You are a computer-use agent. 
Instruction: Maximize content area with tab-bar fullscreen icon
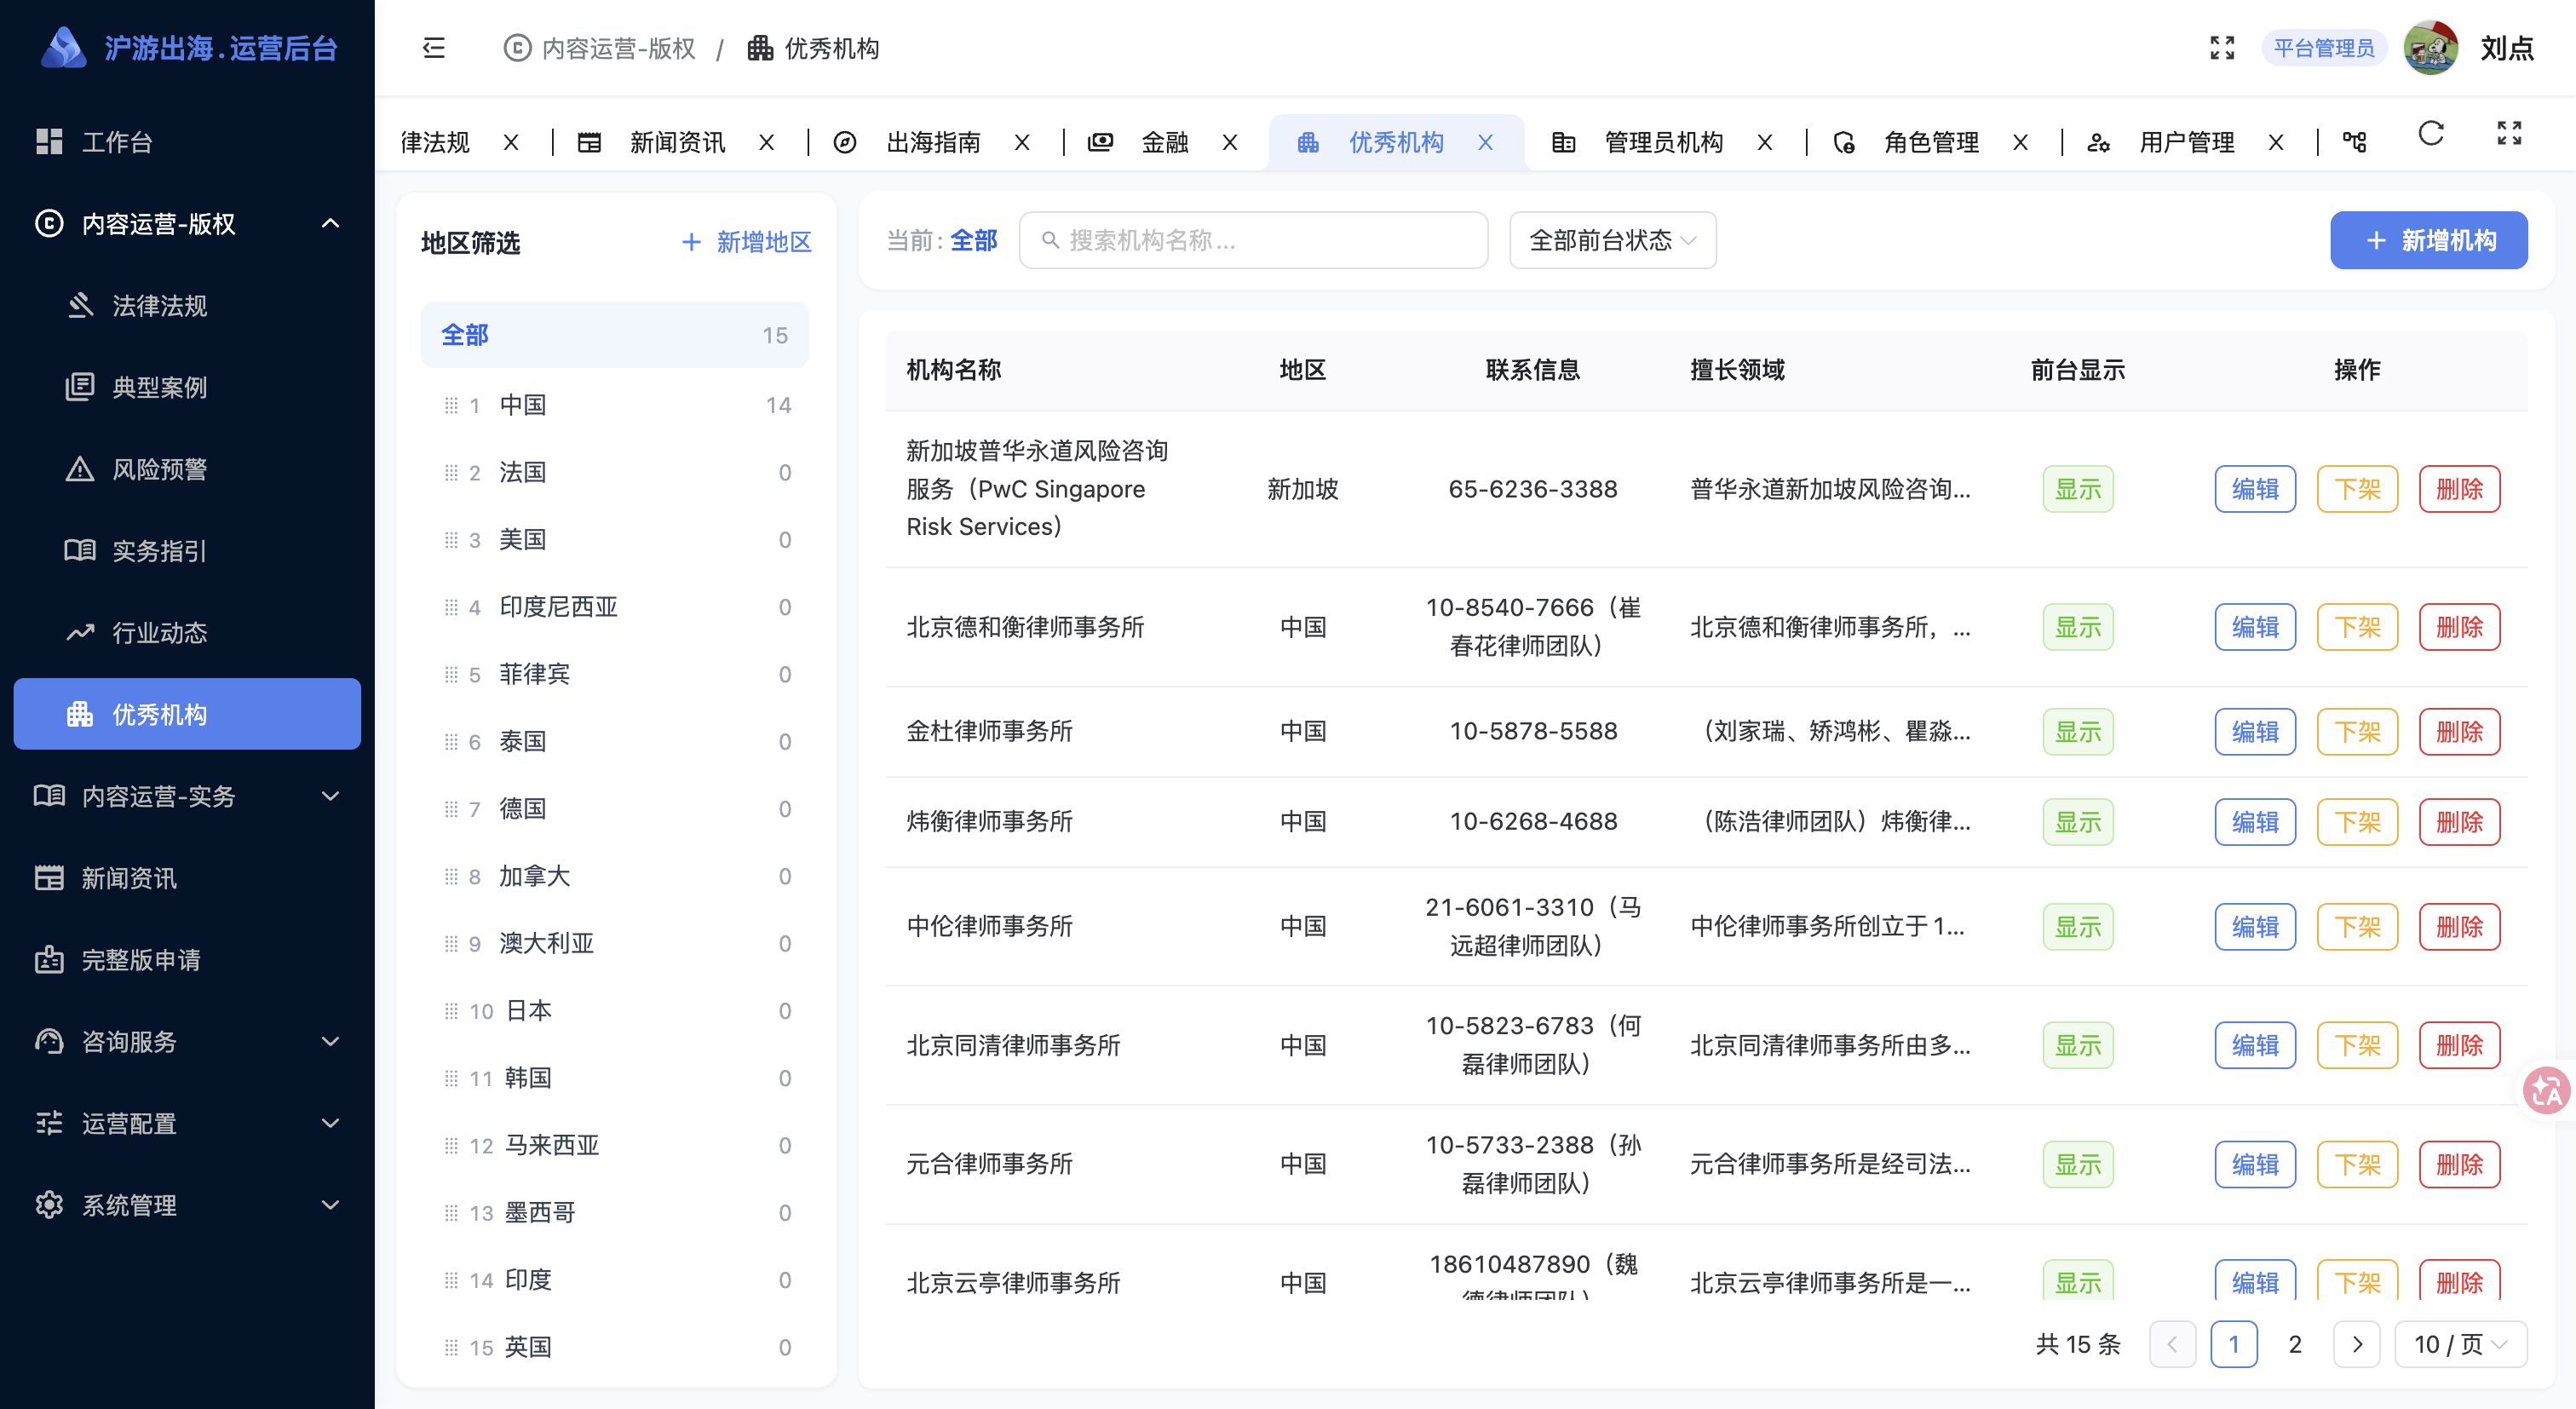click(x=2509, y=134)
